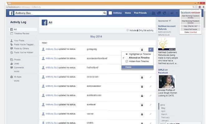
Task: Click the Timeline Review icon in the sidebar
Action: [x=12, y=33]
